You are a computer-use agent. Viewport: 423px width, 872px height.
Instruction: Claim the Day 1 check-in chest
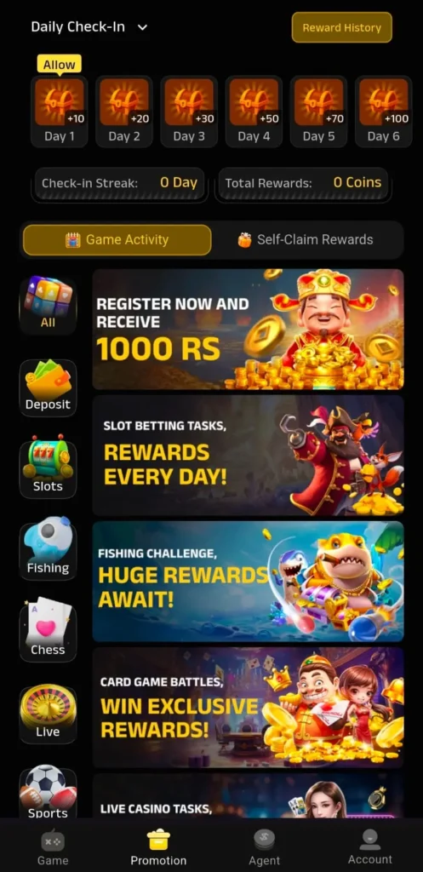tap(59, 112)
